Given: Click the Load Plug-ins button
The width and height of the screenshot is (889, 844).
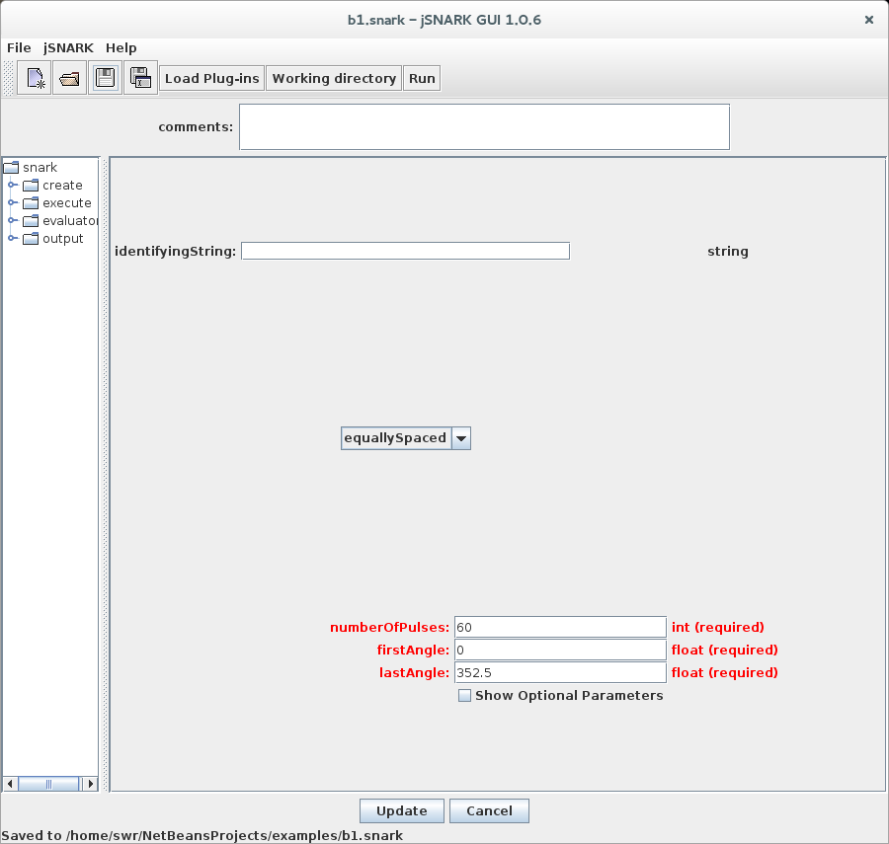Looking at the screenshot, I should click(x=212, y=78).
